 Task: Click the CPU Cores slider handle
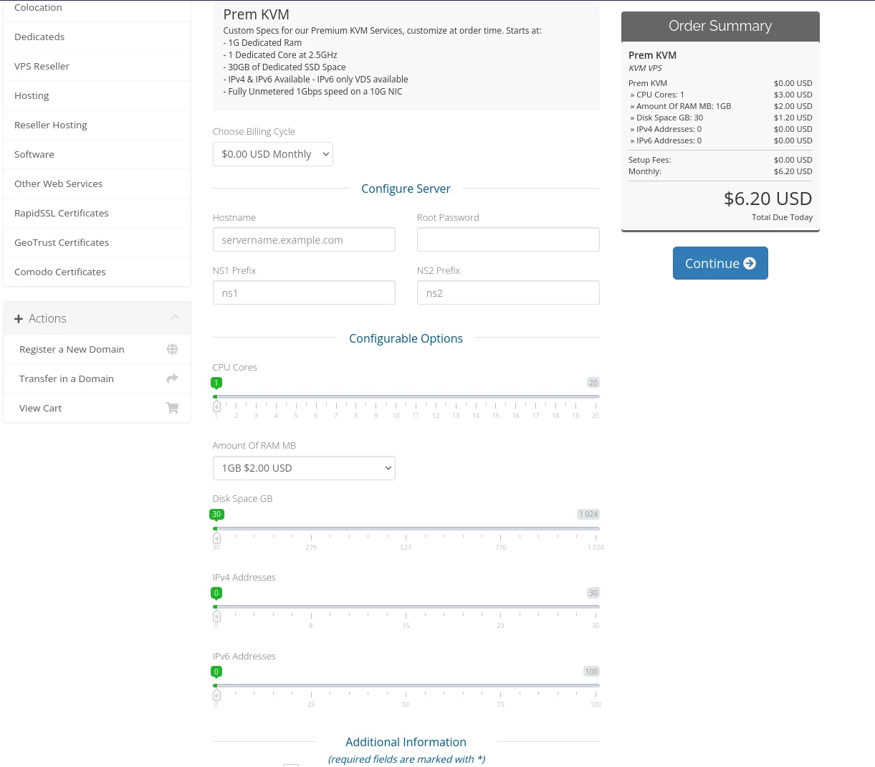click(216, 406)
